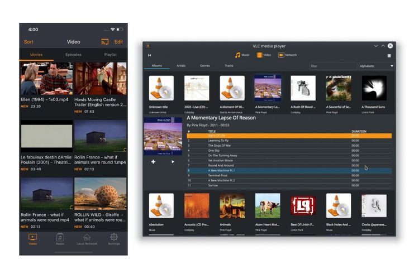Focus the filter search field
419x279 pixels.
pyautogui.click(x=333, y=66)
